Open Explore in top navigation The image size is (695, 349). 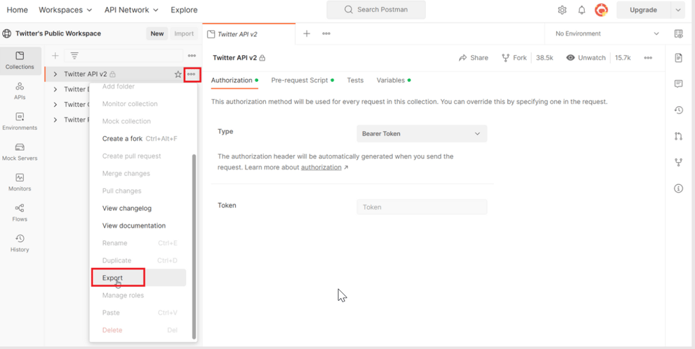click(x=184, y=10)
